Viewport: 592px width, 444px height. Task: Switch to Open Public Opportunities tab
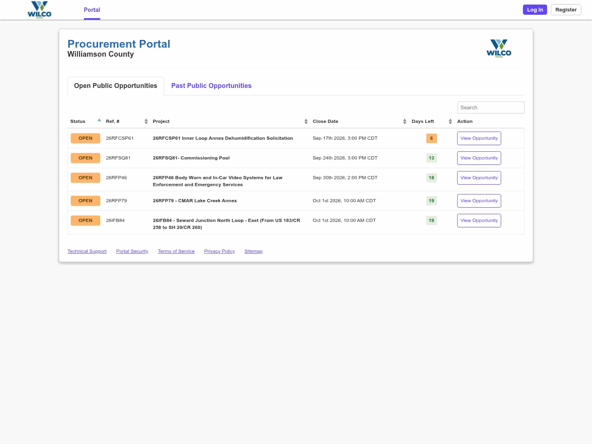tap(116, 86)
